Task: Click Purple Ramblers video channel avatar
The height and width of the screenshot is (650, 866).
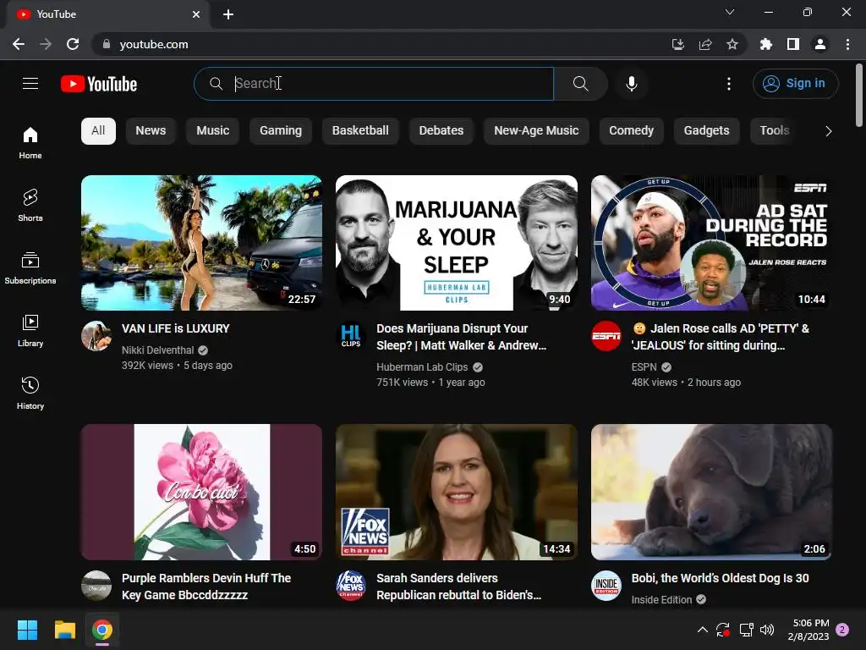Action: tap(96, 586)
